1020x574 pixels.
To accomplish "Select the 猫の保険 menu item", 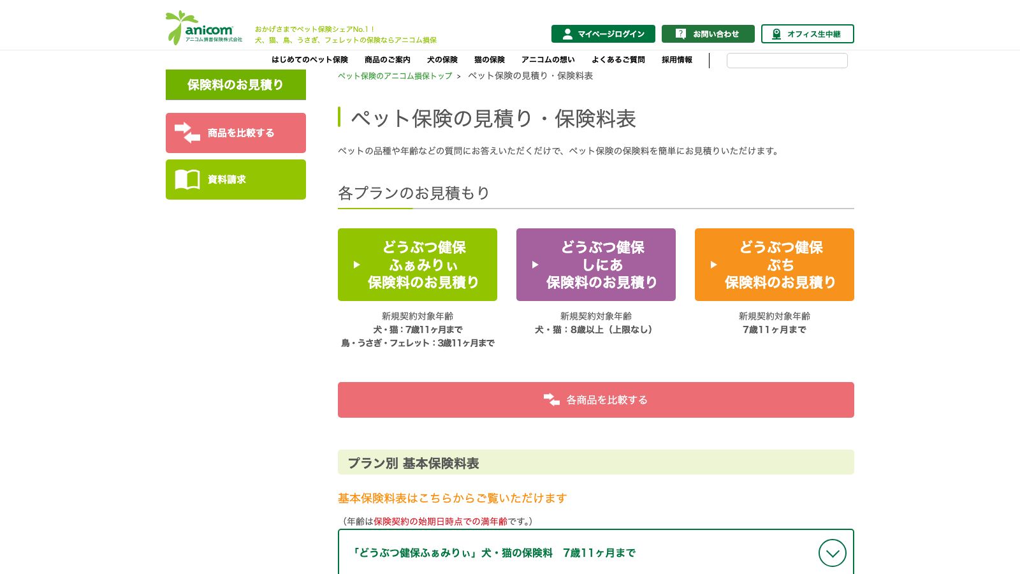I will tap(490, 60).
